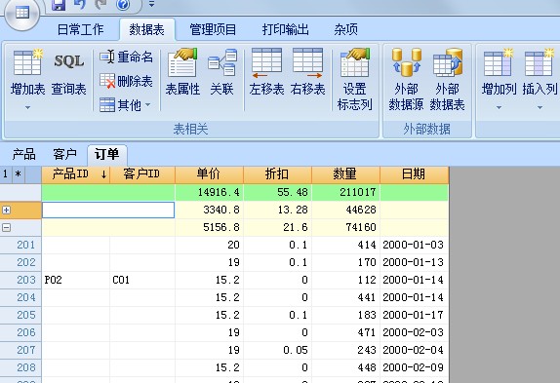Open the 管理项目 ribbon tab
Image resolution: width=560 pixels, height=383 pixels.
tap(213, 29)
